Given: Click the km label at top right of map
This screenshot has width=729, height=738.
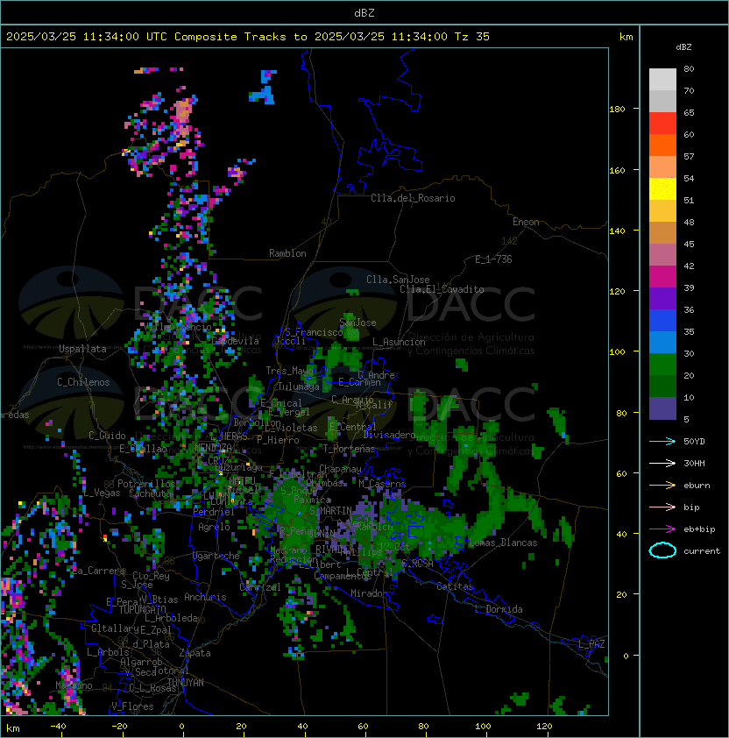Looking at the screenshot, I should coord(626,37).
